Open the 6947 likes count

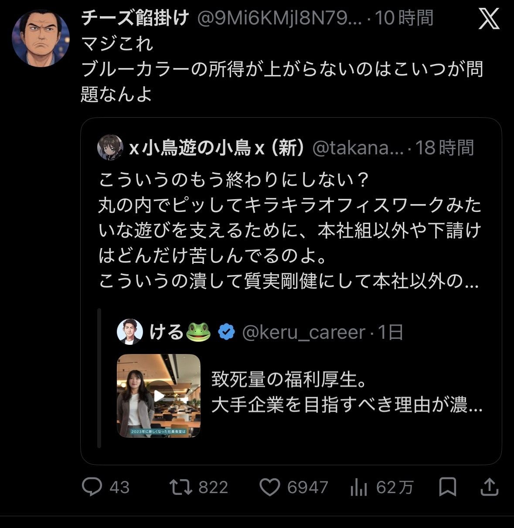(308, 487)
